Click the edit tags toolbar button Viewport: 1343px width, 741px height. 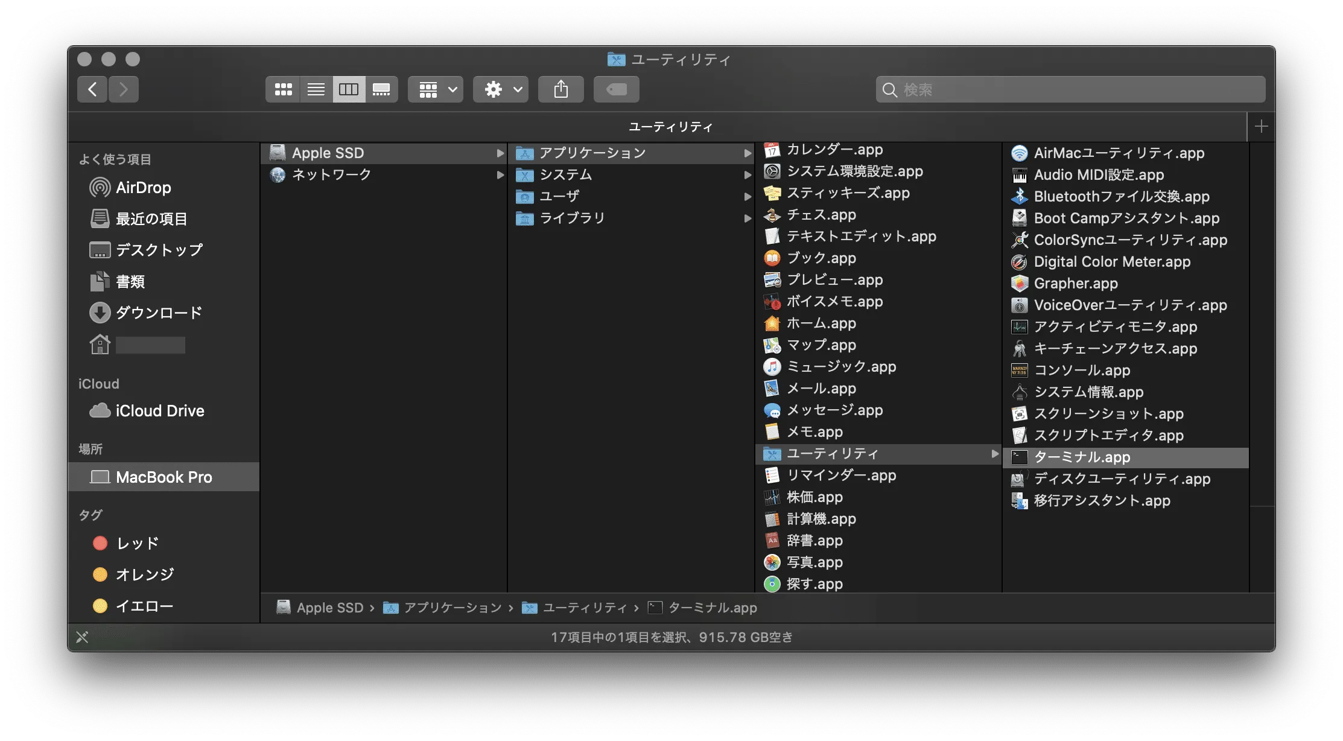[617, 90]
